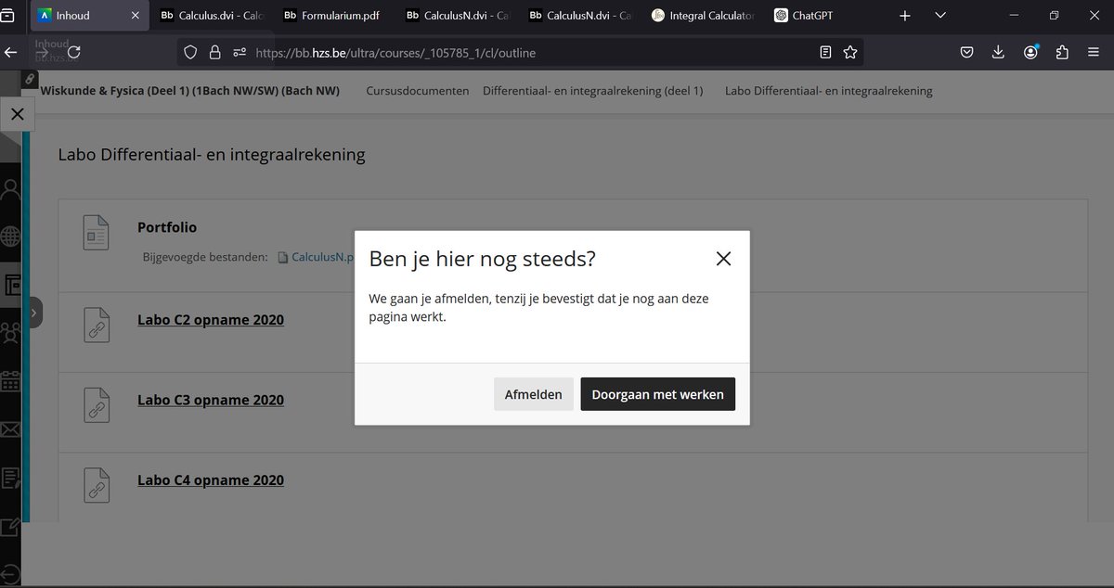The height and width of the screenshot is (588, 1114).
Task: Open the institution globe icon in the sidebar
Action: [x=10, y=237]
